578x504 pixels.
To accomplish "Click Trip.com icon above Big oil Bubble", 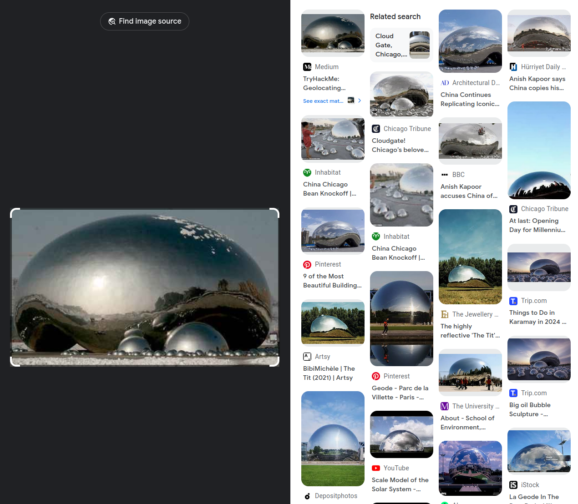I will pyautogui.click(x=513, y=393).
